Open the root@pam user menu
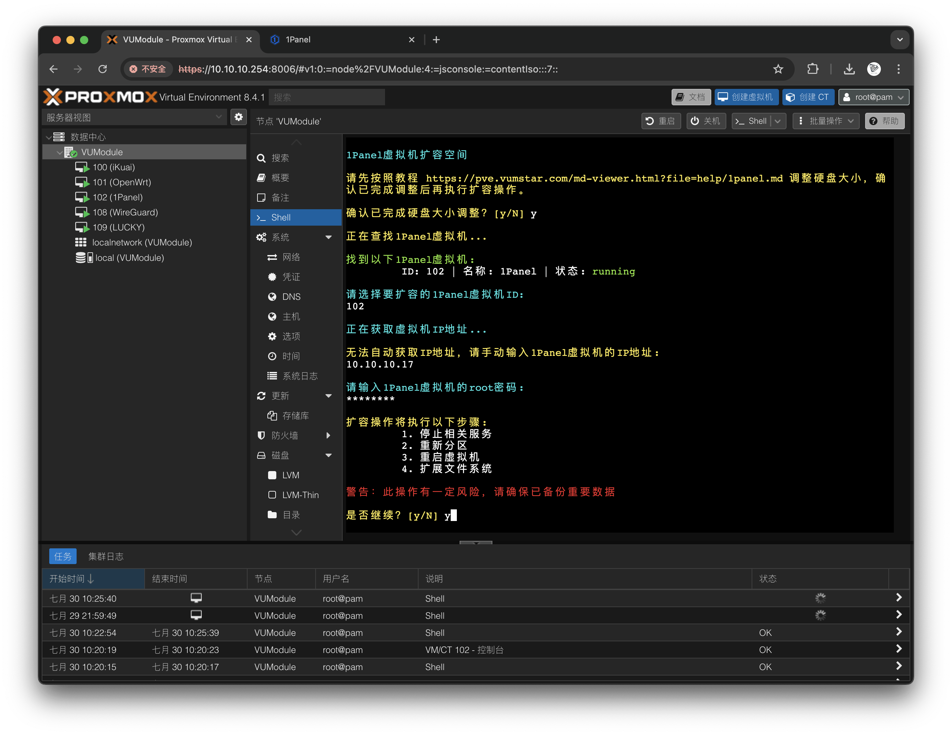 [x=874, y=97]
